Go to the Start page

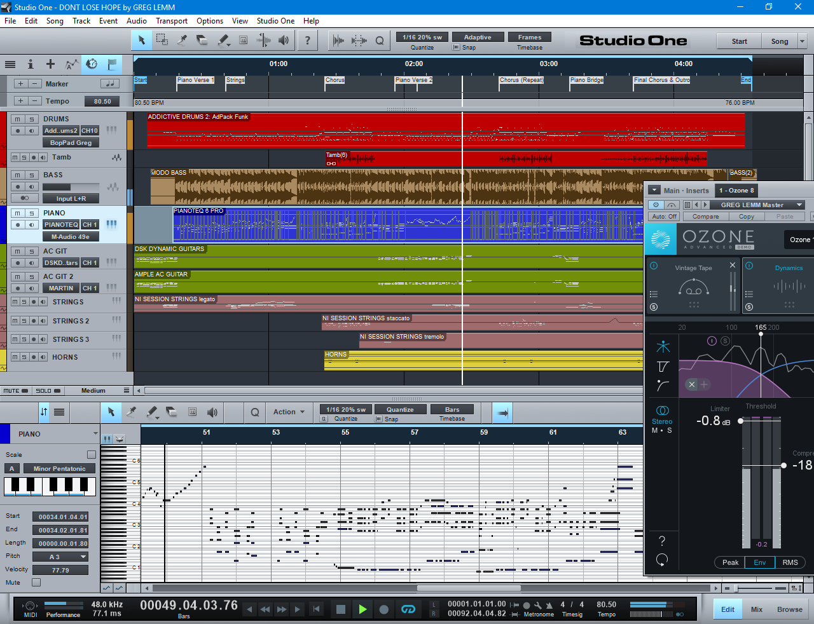740,41
